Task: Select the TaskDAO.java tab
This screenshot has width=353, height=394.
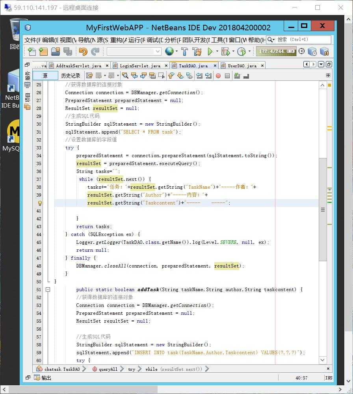Action: [x=193, y=65]
